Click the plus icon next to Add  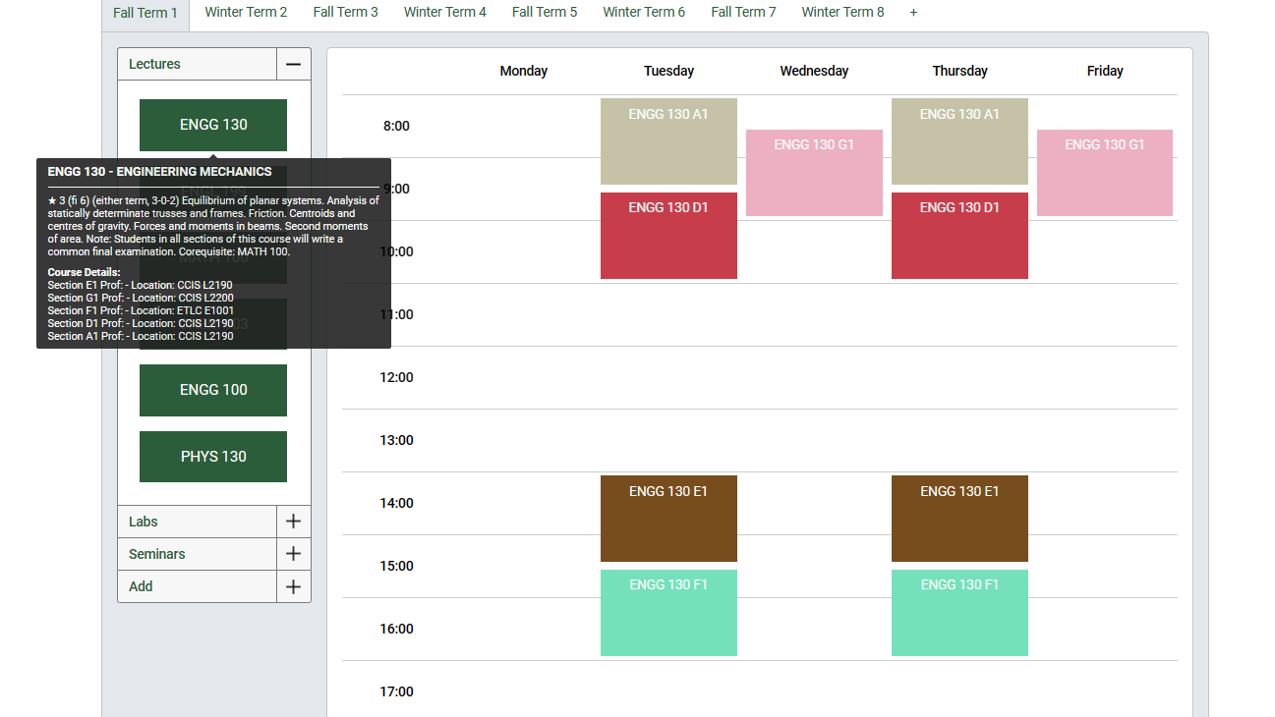[294, 585]
